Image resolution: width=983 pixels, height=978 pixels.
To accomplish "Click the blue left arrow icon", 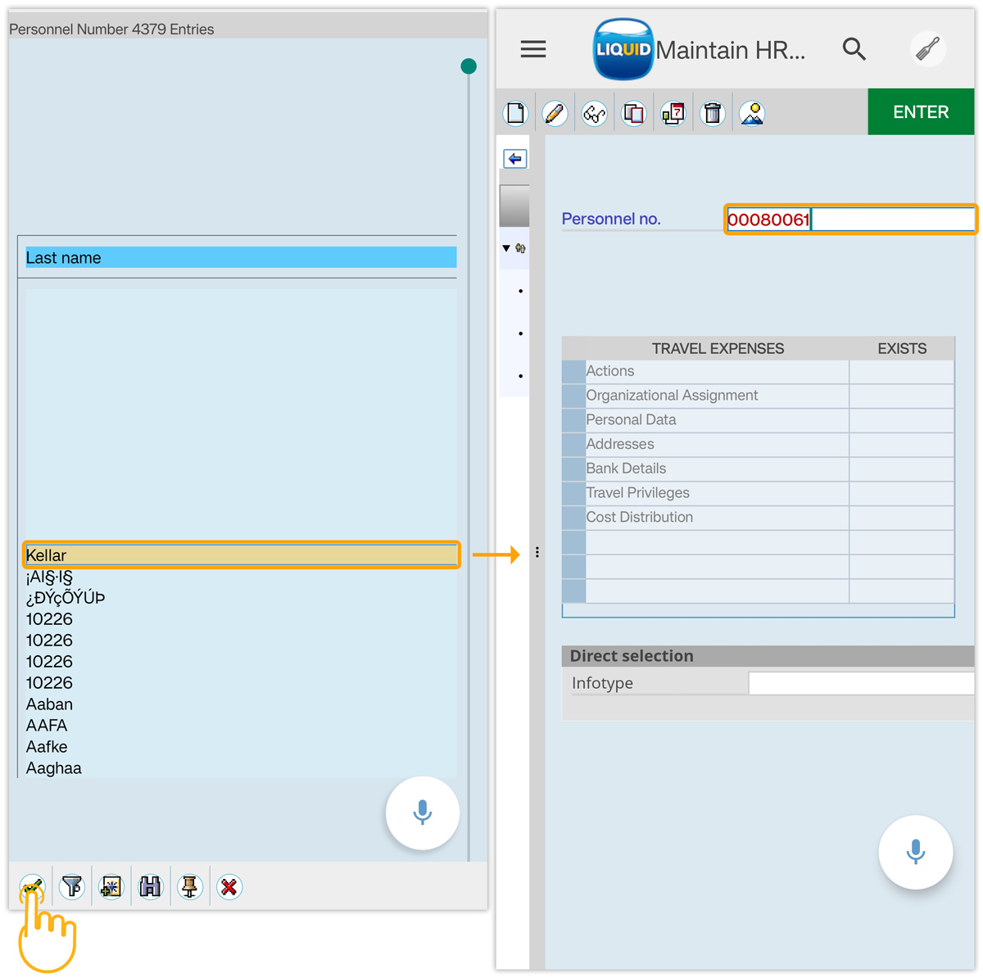I will (515, 158).
